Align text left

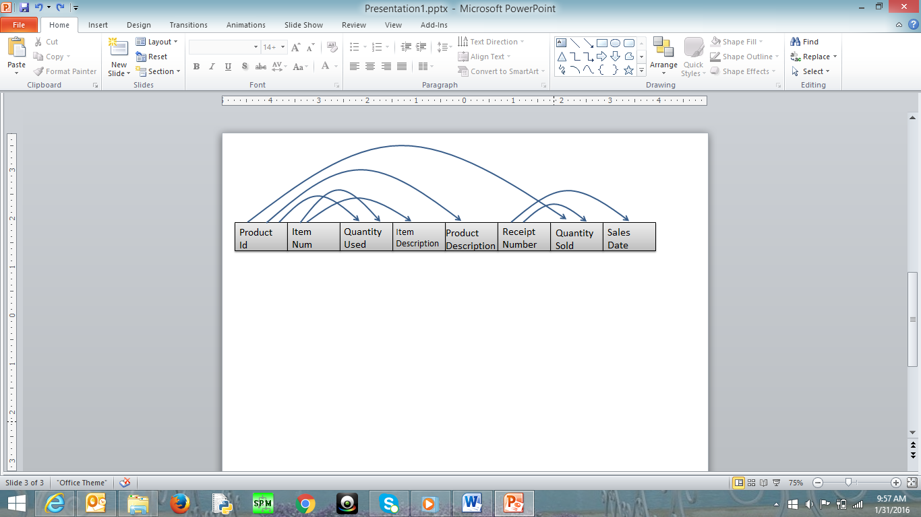pyautogui.click(x=354, y=66)
